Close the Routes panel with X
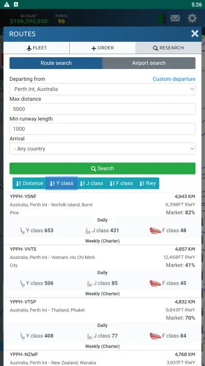The height and width of the screenshot is (366, 205). (x=195, y=33)
